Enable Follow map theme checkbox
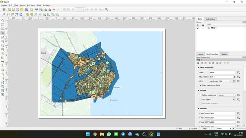This screenshot has height=138, width=246. [200, 95]
